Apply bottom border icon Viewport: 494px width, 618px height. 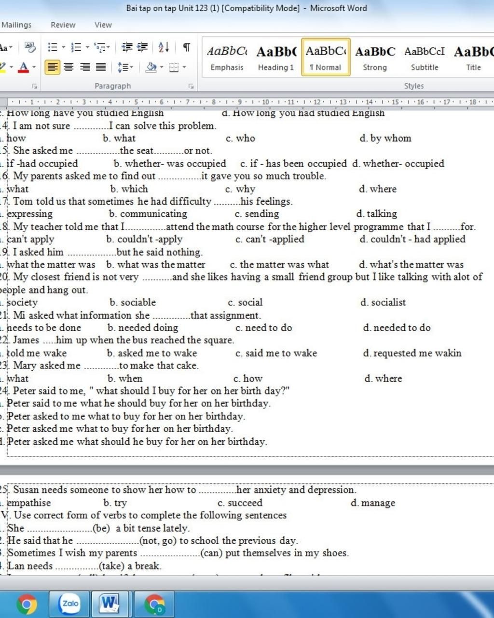coord(174,67)
